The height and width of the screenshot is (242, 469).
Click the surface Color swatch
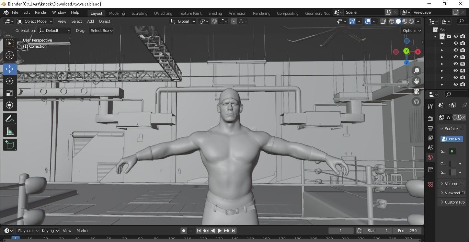point(453,164)
